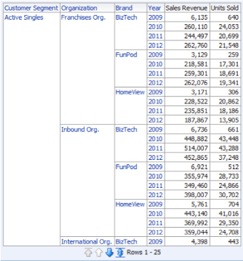Screen dimensions: 243x261
Task: Click year 2011 in the 514,007 row
Action: (x=155, y=148)
